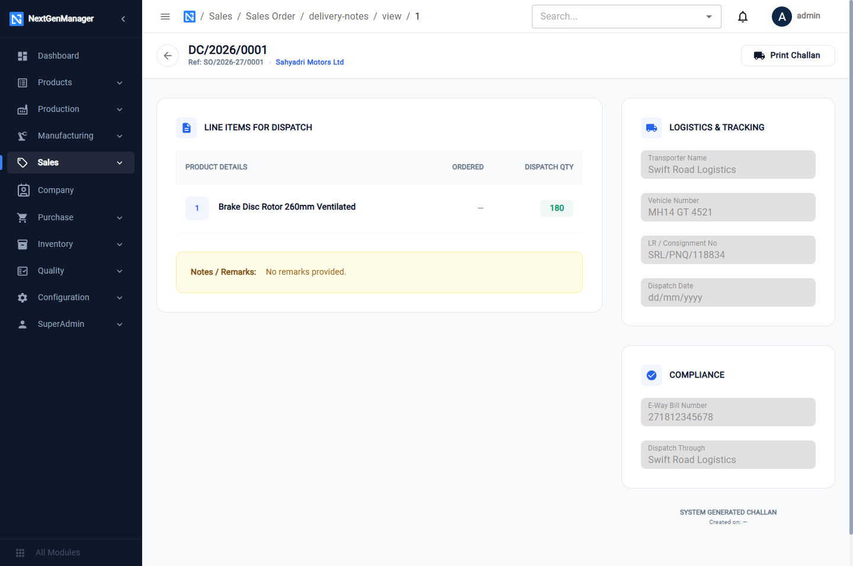The image size is (853, 566).
Task: Open the Sahyadri Motors Ltd link
Action: click(310, 62)
